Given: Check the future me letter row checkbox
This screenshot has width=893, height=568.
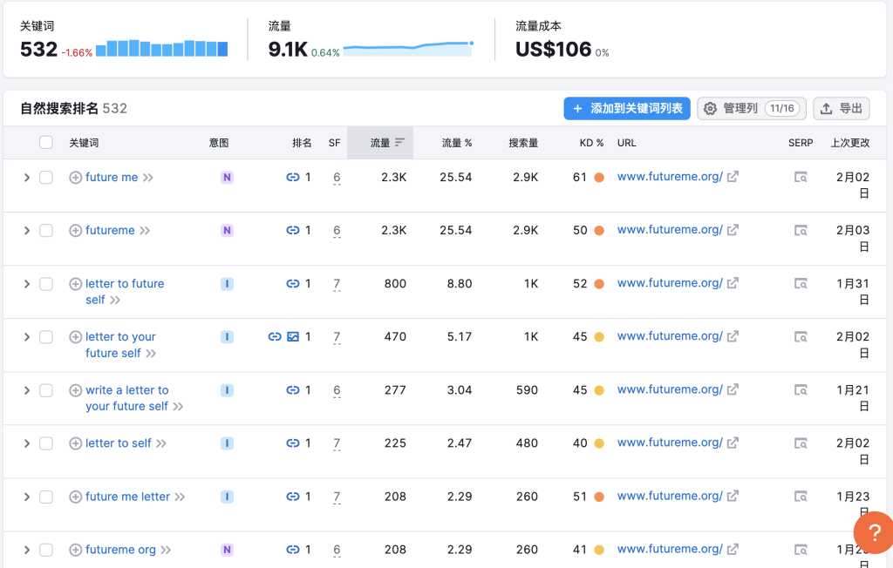Looking at the screenshot, I should pyautogui.click(x=46, y=497).
